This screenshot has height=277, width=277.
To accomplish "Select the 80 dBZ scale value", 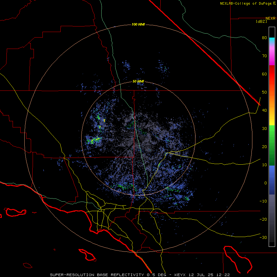I will [264, 38].
